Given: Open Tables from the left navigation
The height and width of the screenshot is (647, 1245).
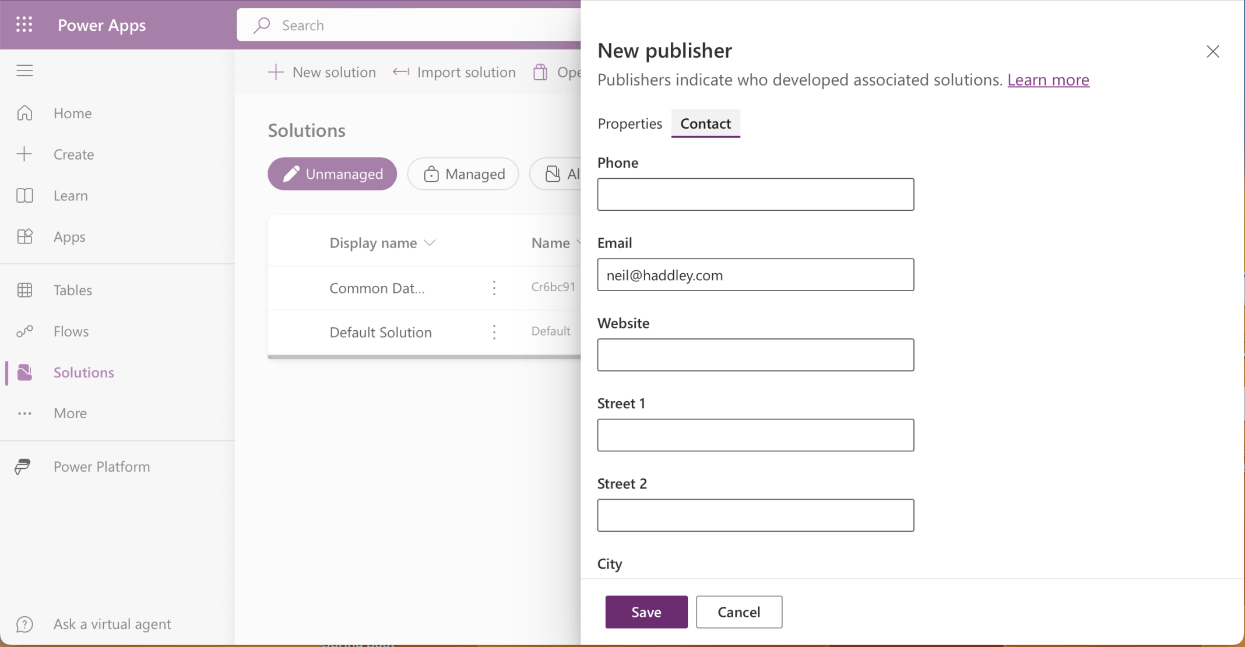Looking at the screenshot, I should pos(72,290).
